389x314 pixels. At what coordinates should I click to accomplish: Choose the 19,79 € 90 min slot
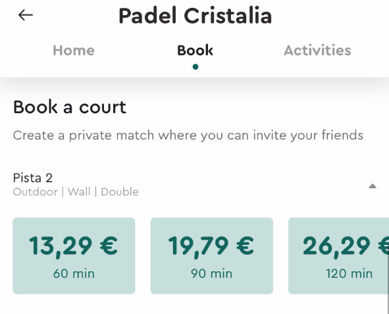click(x=212, y=255)
